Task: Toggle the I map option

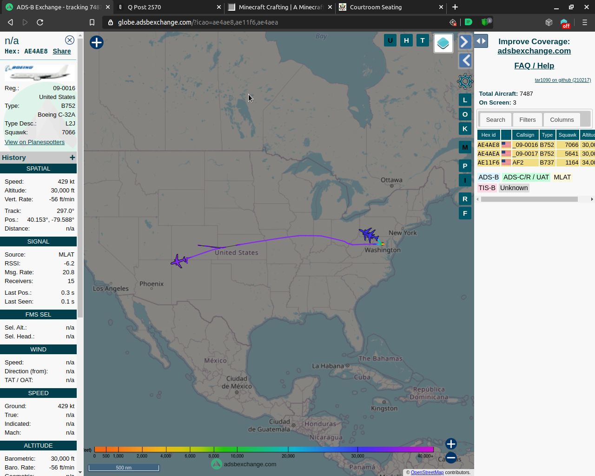Action: [465, 180]
